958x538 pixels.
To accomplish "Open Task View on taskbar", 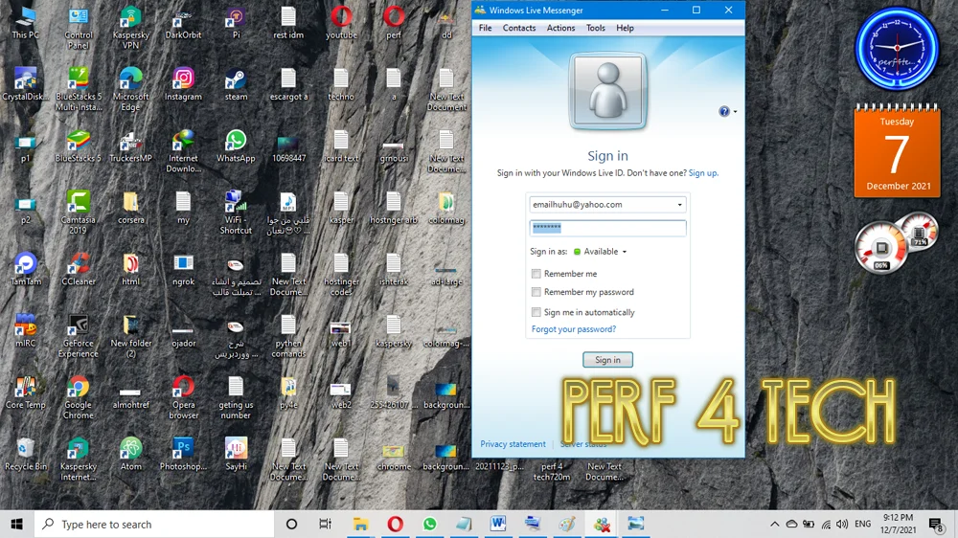I will (325, 524).
